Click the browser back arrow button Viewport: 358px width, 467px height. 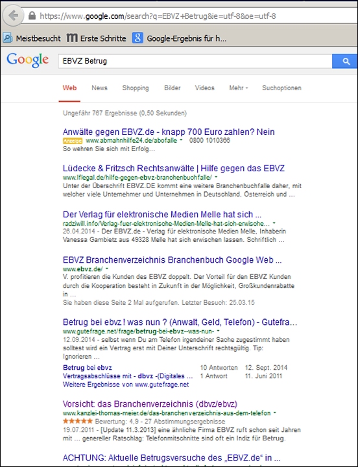[x=13, y=16]
